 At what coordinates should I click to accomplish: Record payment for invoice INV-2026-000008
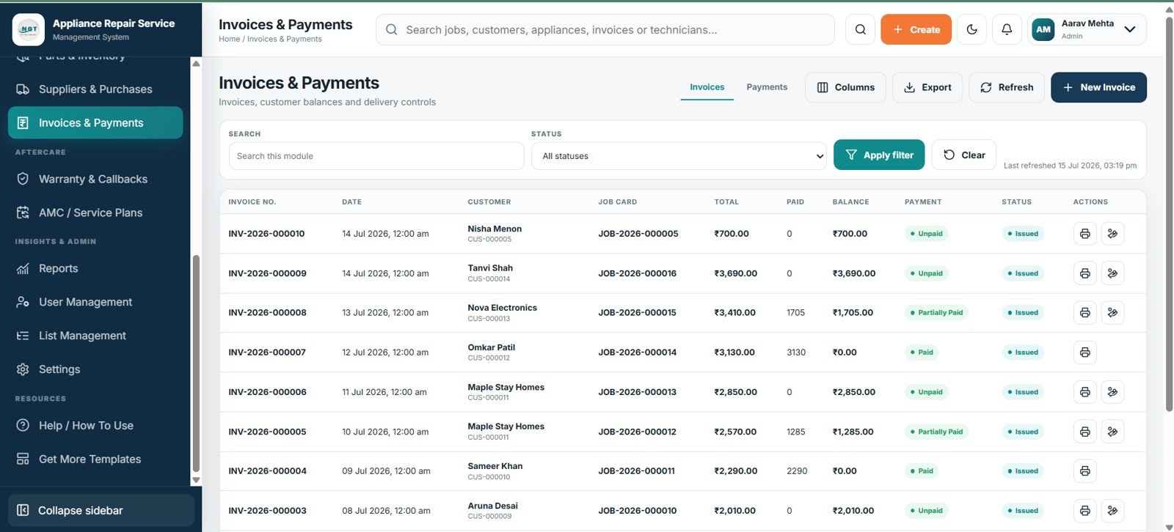1112,312
